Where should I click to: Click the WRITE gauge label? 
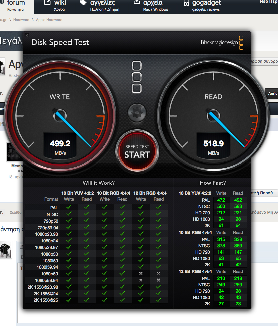60,97
